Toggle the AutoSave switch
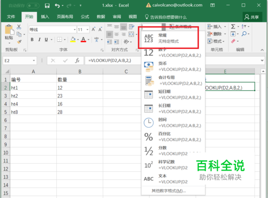 click(33, 5)
